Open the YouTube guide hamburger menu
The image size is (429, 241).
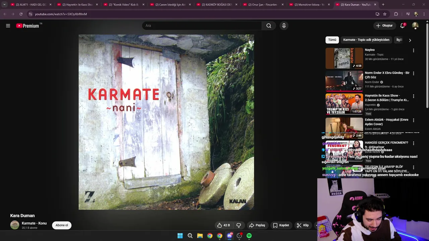[x=8, y=26]
